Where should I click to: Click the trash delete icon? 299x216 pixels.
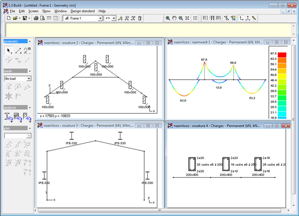(x=140, y=18)
